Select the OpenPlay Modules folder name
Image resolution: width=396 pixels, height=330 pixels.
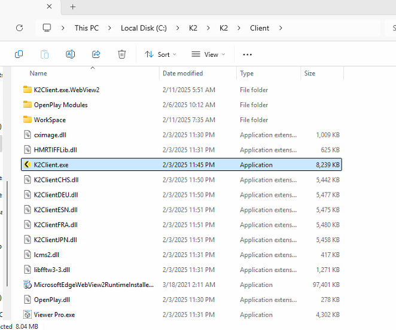coord(61,105)
